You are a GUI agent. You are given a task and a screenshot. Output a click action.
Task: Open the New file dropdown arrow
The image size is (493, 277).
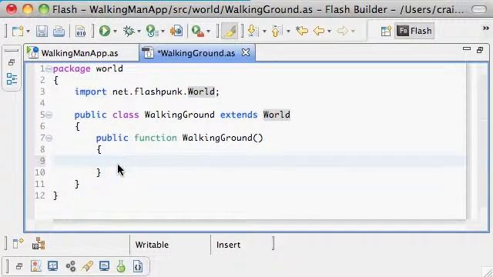(x=28, y=32)
